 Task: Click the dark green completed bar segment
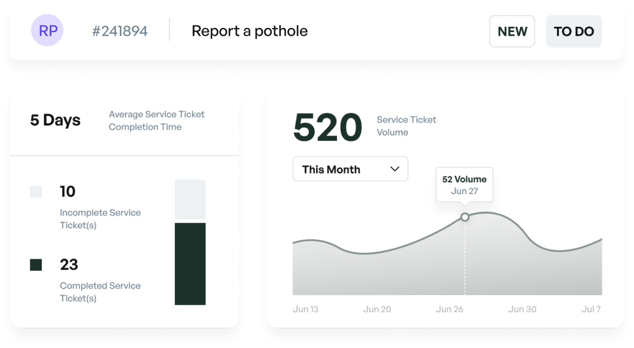(x=190, y=264)
